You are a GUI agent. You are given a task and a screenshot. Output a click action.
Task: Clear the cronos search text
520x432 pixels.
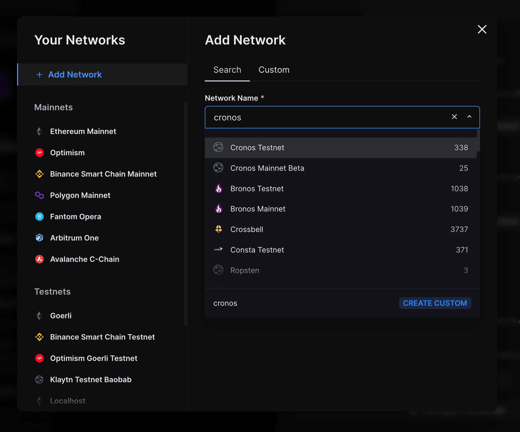pyautogui.click(x=454, y=117)
